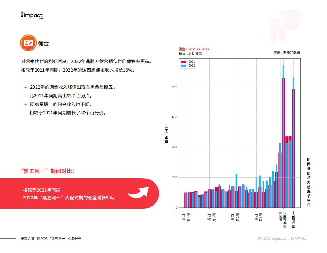327x253 pixels.
Task: Click the 感恩节 axis label
Action: point(281,216)
